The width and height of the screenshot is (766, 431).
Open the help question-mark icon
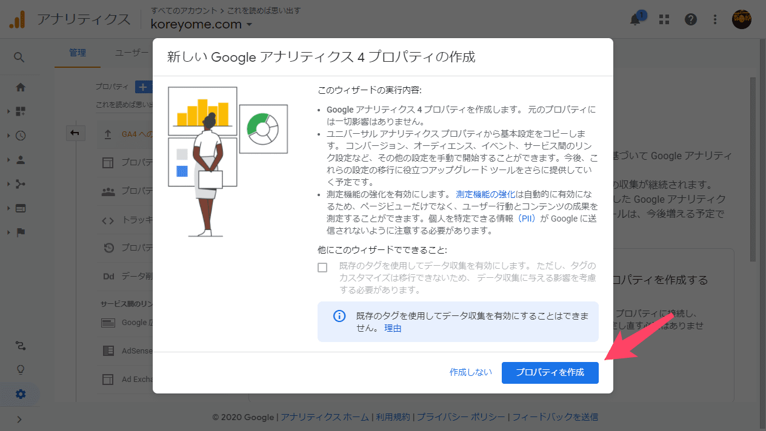point(691,19)
